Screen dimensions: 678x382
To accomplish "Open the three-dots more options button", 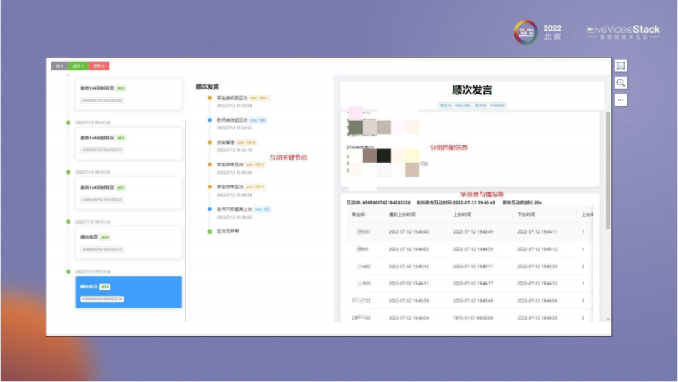I will click(x=620, y=99).
